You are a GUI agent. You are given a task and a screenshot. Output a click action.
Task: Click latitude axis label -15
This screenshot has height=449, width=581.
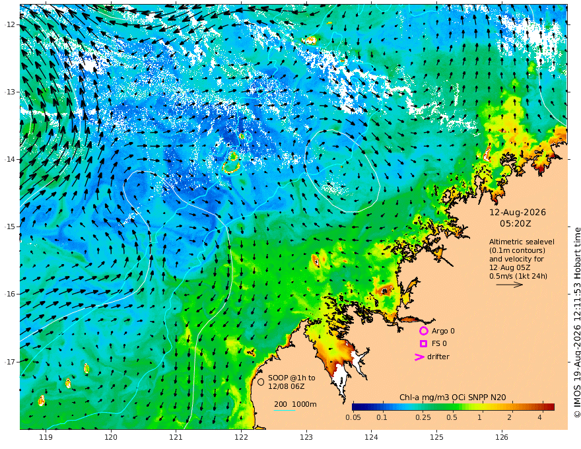point(10,226)
